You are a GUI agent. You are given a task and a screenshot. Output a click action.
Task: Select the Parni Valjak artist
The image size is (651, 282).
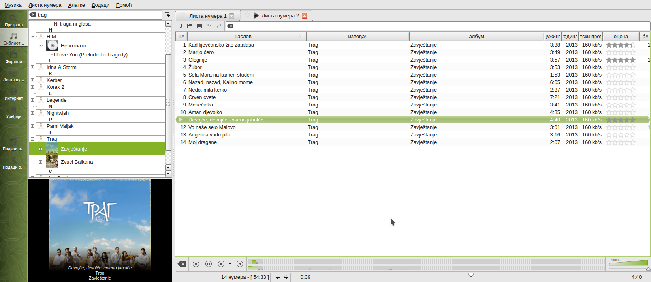click(60, 126)
